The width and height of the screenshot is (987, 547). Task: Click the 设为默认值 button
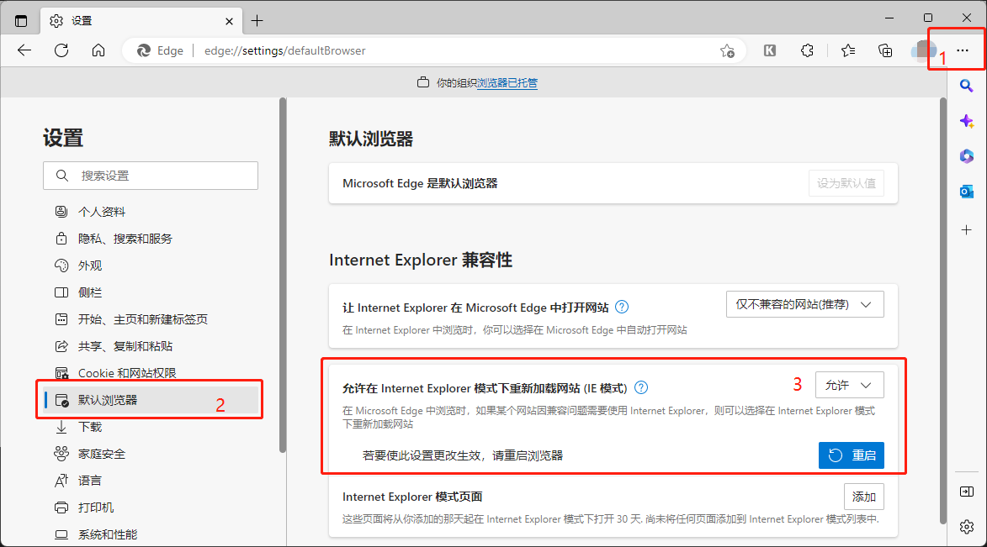[846, 183]
